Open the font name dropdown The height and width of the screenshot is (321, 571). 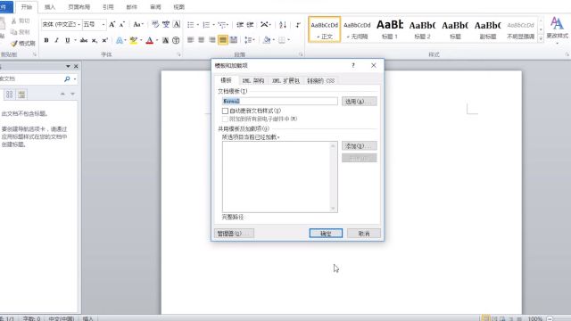click(x=79, y=24)
